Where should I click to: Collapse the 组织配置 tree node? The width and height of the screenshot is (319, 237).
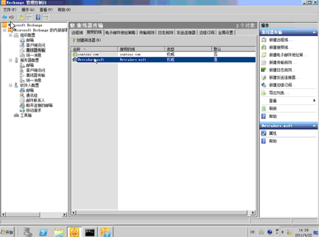tap(11, 35)
